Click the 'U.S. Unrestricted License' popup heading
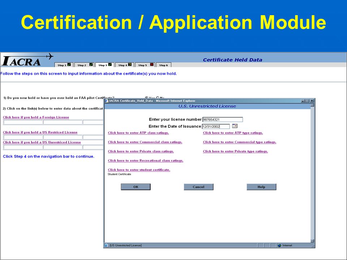Viewport: 347px width, 260px height. click(207, 106)
